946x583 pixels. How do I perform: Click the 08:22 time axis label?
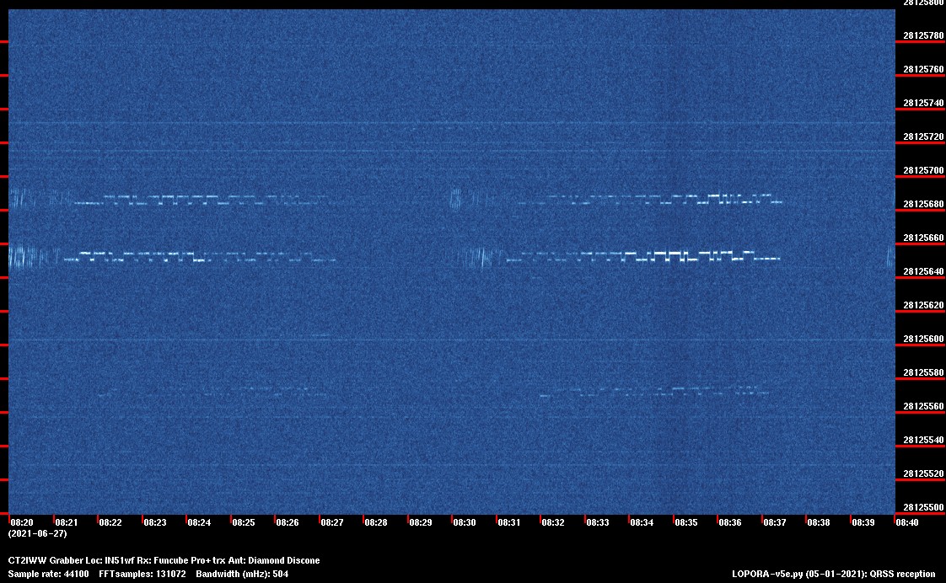(x=110, y=522)
